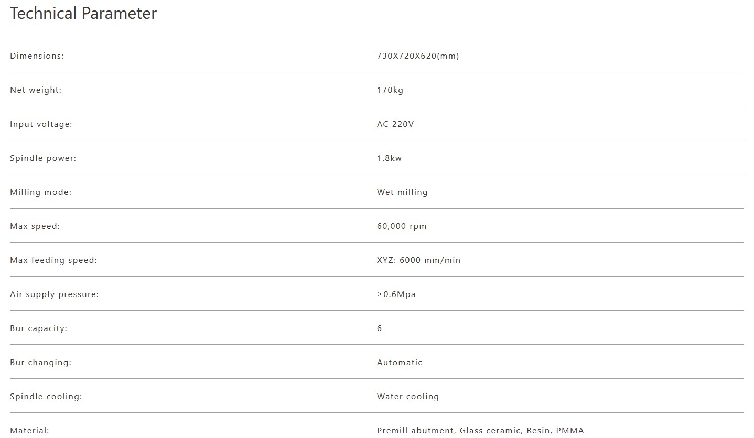
Task: Click the Water cooling value
Action: [x=407, y=397]
